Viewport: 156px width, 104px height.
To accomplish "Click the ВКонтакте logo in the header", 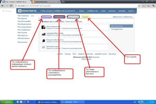I will [x=27, y=11].
